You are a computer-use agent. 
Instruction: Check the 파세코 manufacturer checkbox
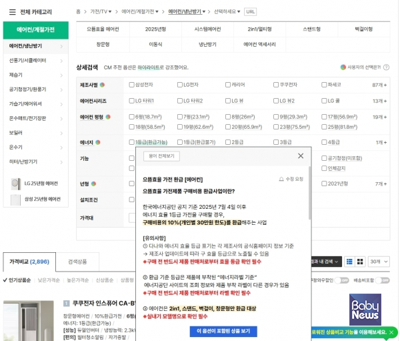coord(324,85)
